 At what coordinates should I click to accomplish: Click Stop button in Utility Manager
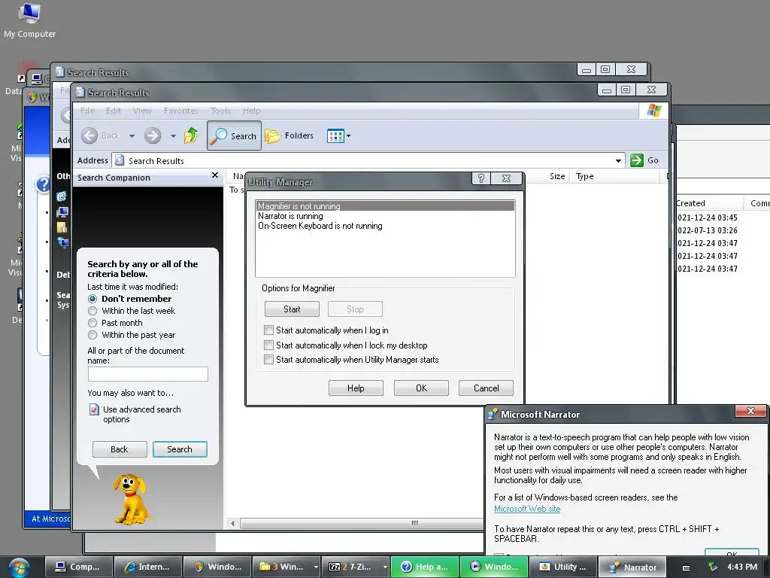(x=355, y=309)
